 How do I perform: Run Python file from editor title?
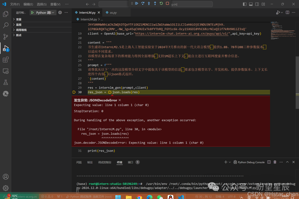[278, 13]
